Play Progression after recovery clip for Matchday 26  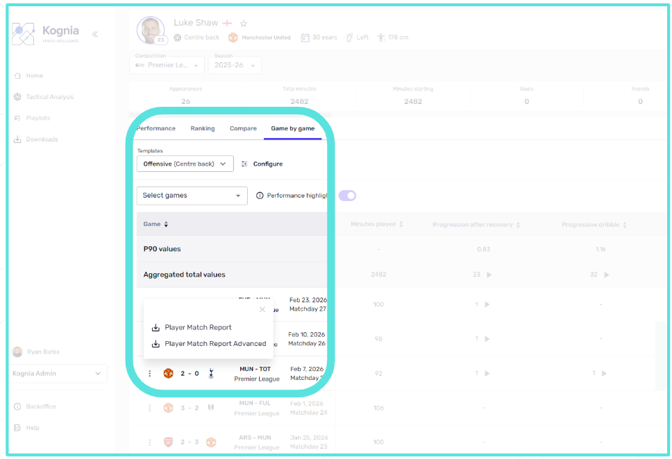487,339
